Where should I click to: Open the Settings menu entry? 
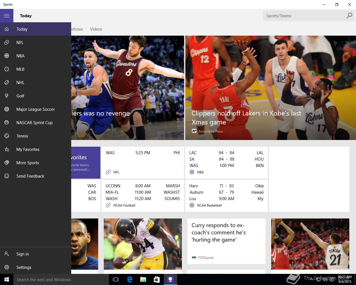click(x=36, y=267)
